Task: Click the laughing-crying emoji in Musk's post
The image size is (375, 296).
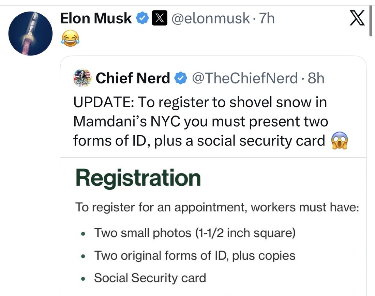Action: coord(70,37)
